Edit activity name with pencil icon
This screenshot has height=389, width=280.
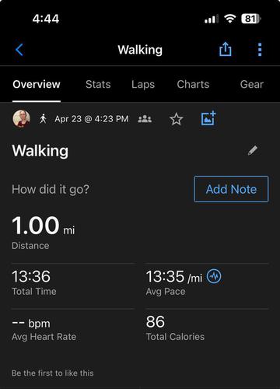point(253,150)
